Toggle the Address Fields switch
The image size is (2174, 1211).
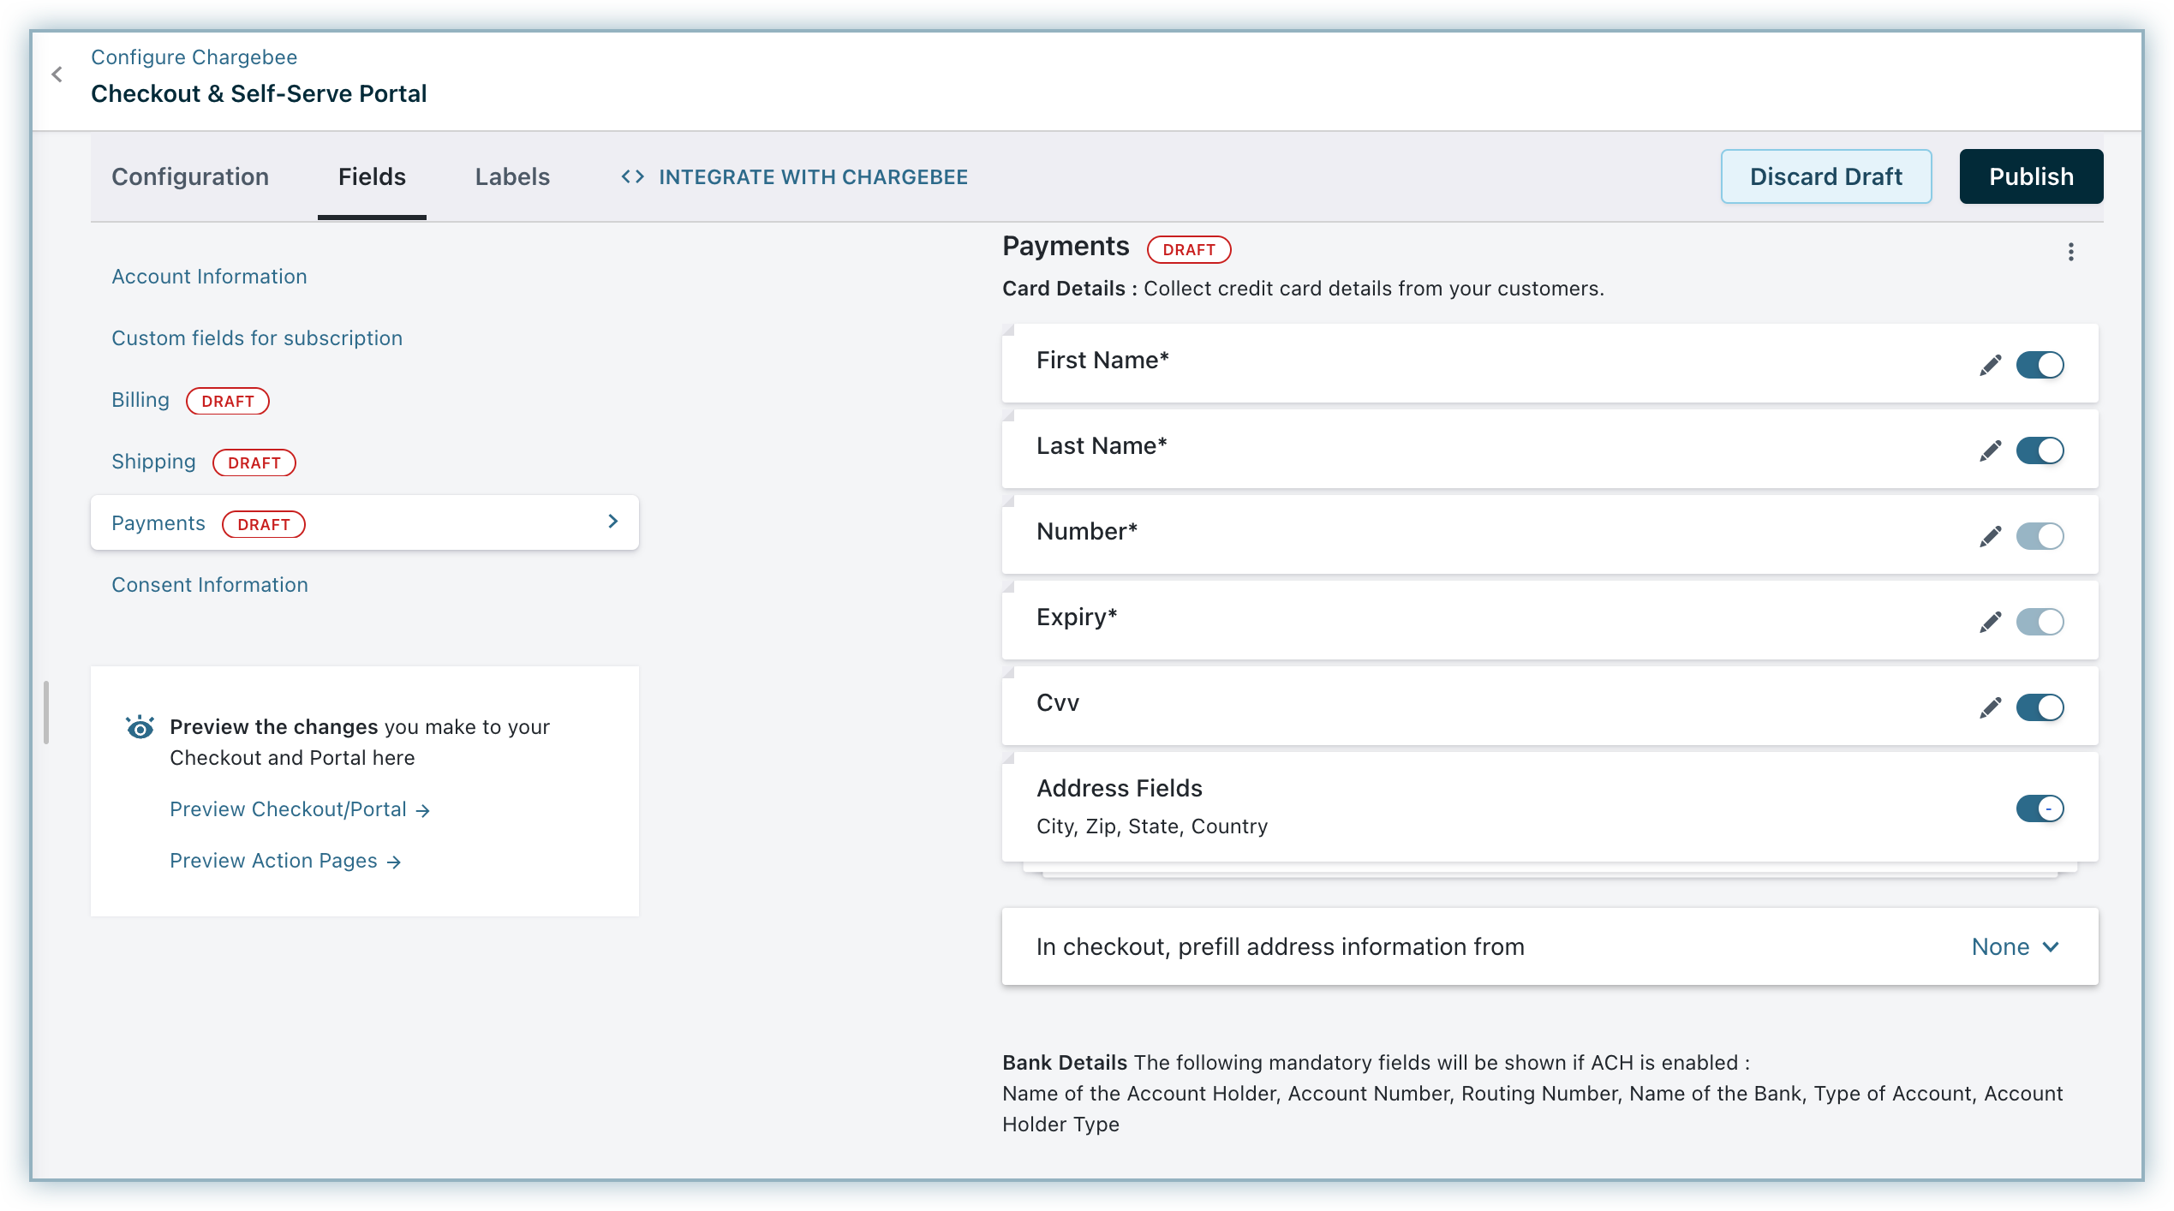2040,808
